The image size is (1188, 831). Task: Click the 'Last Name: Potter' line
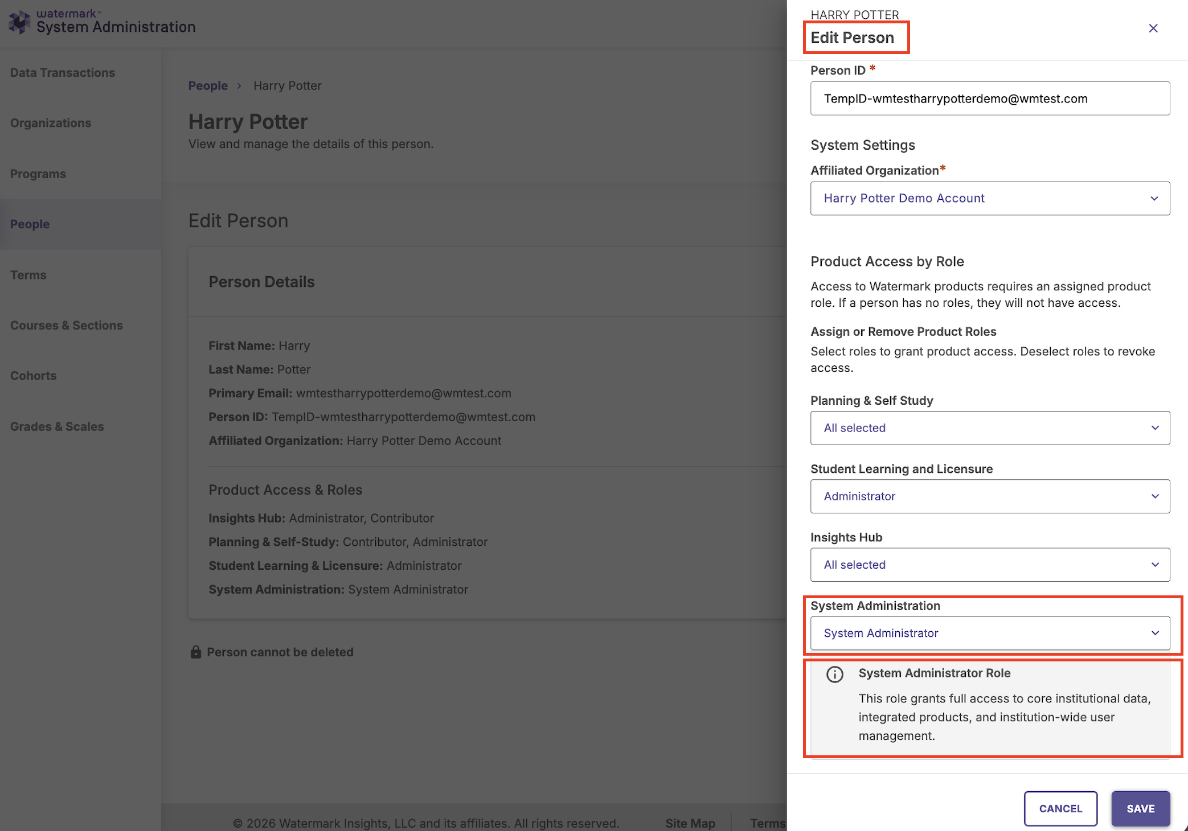coord(259,369)
